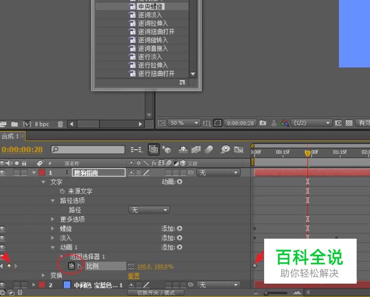Viewport: 370px width, 297px height.
Task: Open 路径 无 dropdown
Action: [149, 210]
